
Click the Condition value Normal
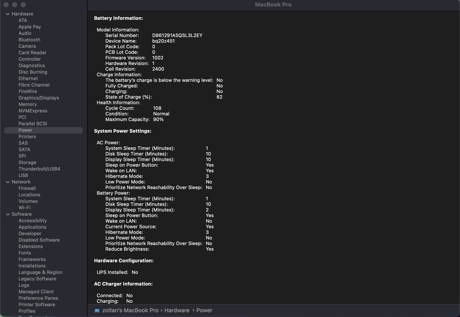click(161, 114)
